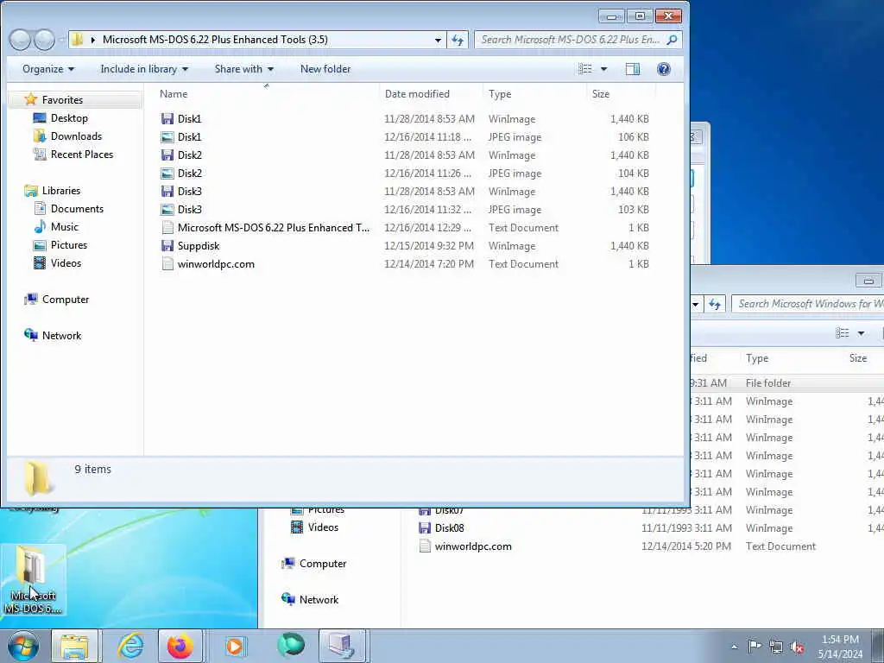Click the folder icon in the address bar
Image resolution: width=884 pixels, height=663 pixels.
coord(78,40)
